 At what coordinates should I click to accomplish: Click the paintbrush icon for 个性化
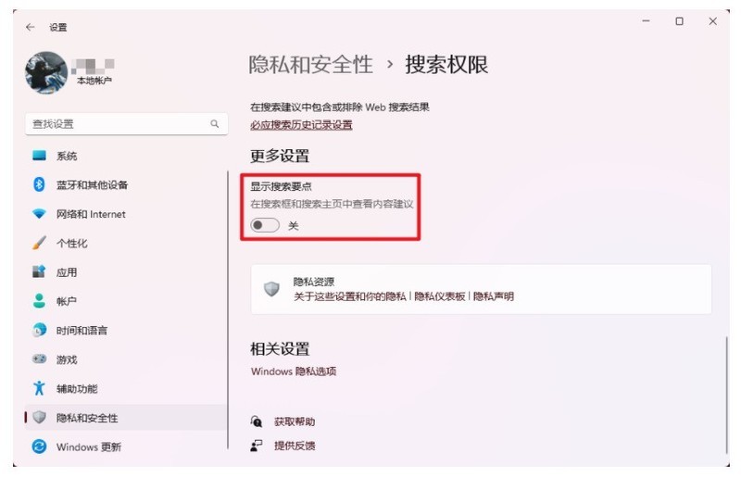pyautogui.click(x=39, y=243)
